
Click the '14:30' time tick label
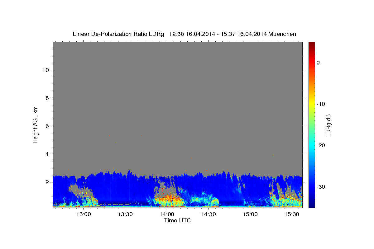click(x=209, y=214)
